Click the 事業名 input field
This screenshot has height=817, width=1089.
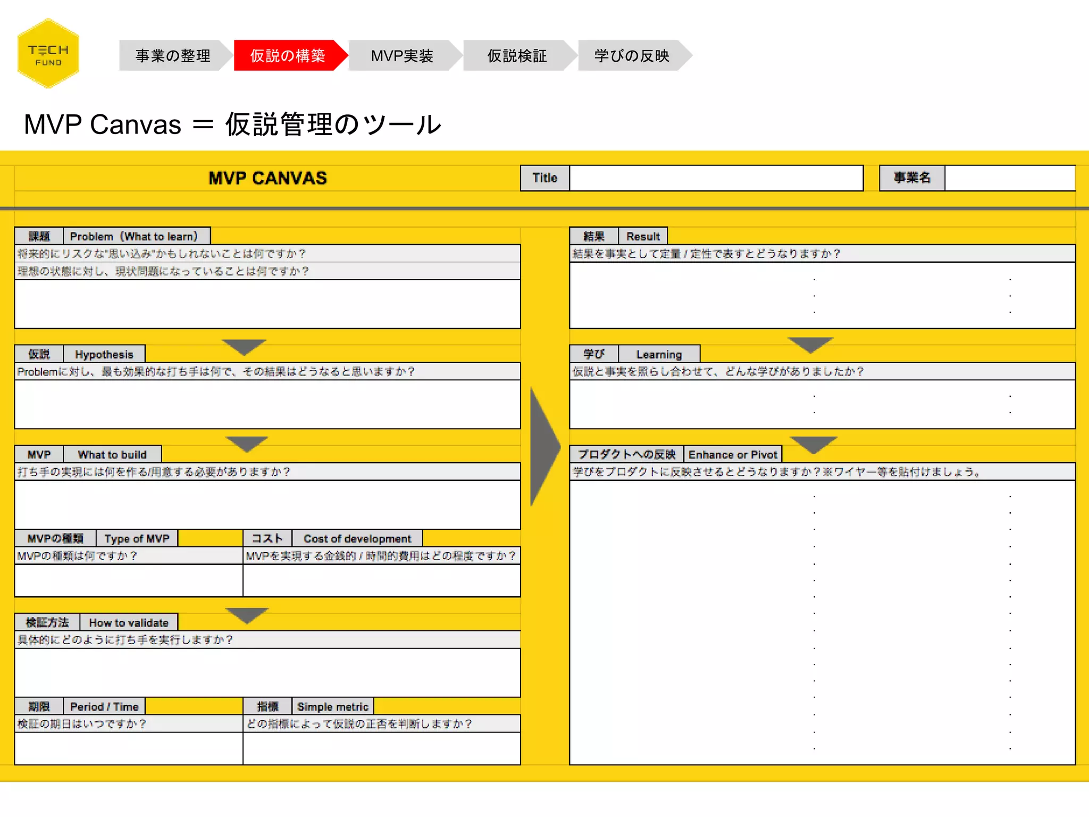[1010, 178]
